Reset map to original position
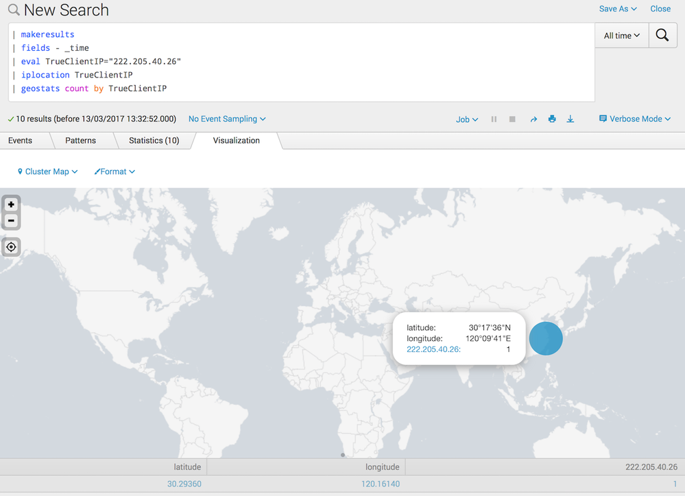 (11, 247)
